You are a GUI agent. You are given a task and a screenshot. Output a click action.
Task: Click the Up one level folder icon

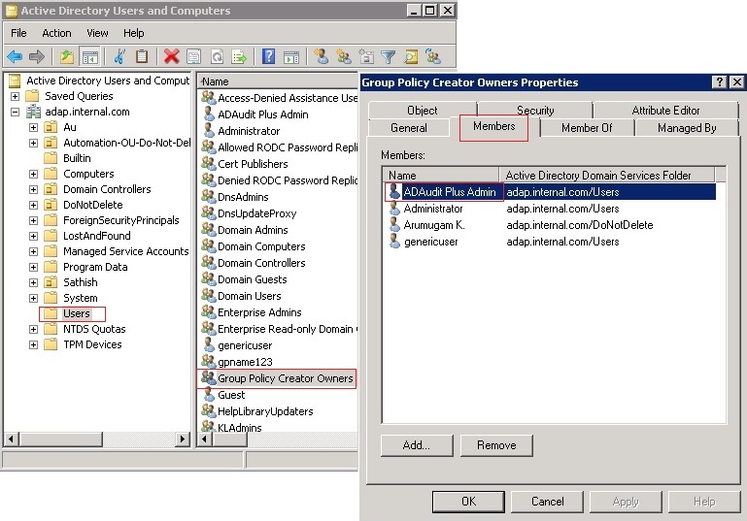(x=65, y=57)
